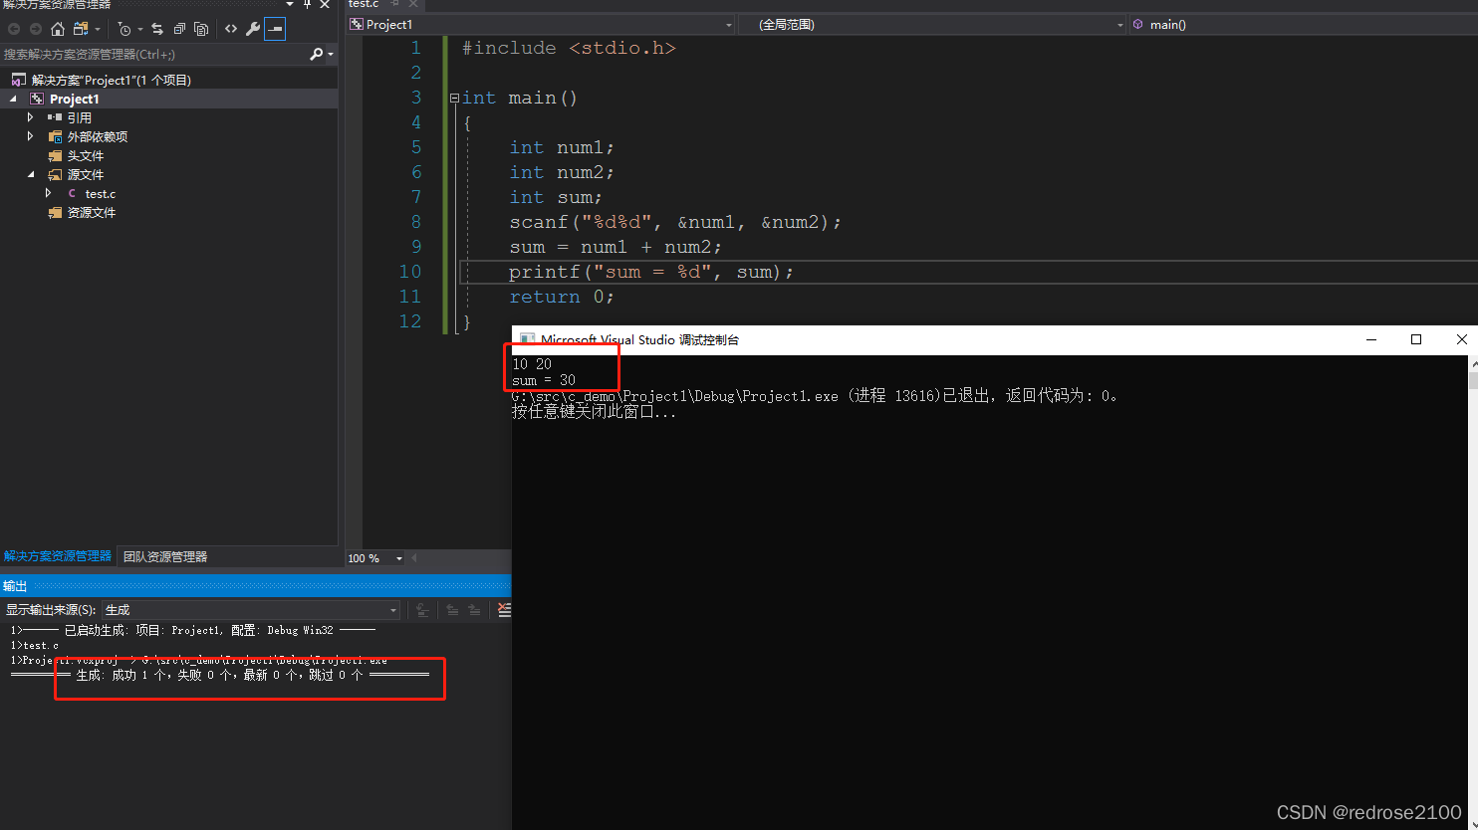This screenshot has height=830, width=1478.
Task: Open the main() member dropdown
Action: coord(1303,24)
